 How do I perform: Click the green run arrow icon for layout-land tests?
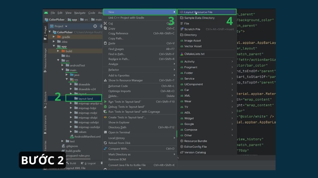point(105,102)
